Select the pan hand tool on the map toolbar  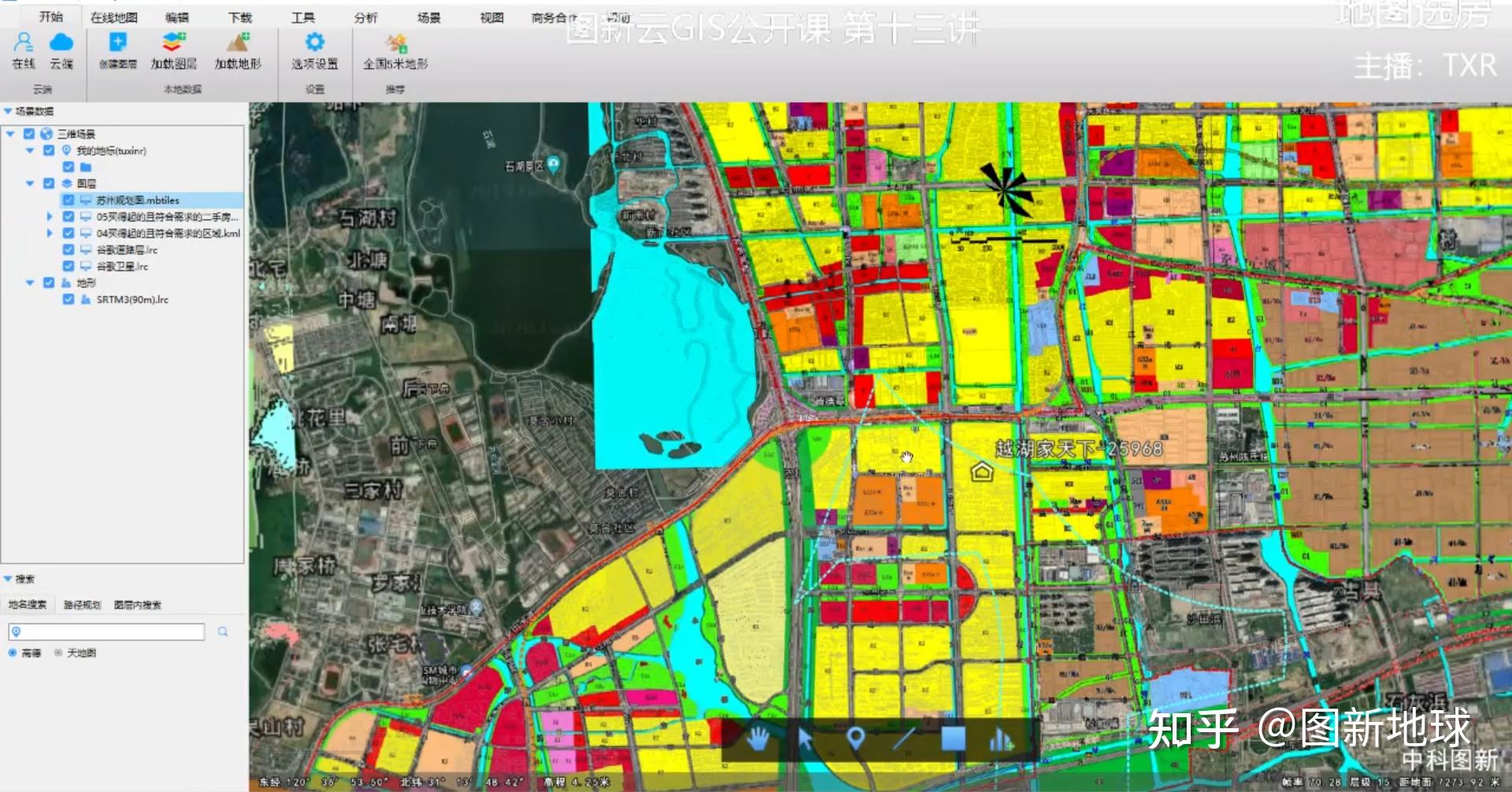pos(757,739)
